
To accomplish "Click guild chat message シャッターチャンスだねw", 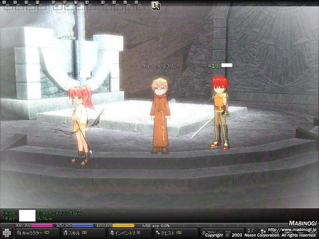I will tap(60, 213).
